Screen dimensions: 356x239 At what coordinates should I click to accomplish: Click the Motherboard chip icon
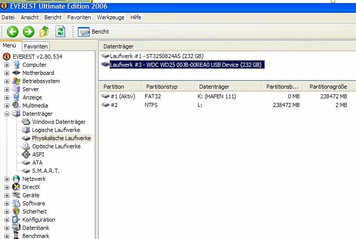[16, 73]
